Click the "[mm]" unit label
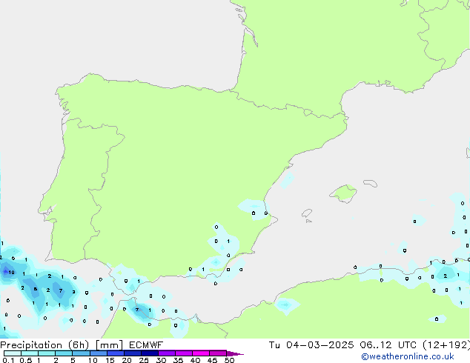This screenshot has width=470, height=363. pos(109,345)
